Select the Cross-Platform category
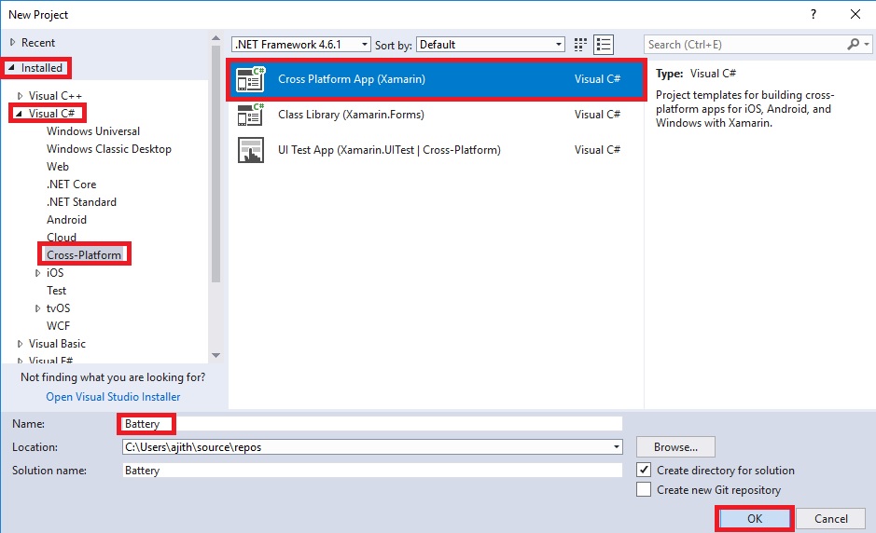Screen dimensions: 876x533 84,255
